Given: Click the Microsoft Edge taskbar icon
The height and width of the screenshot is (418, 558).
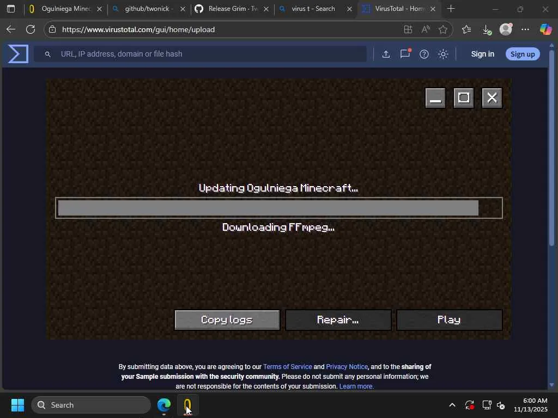Looking at the screenshot, I should (x=164, y=405).
